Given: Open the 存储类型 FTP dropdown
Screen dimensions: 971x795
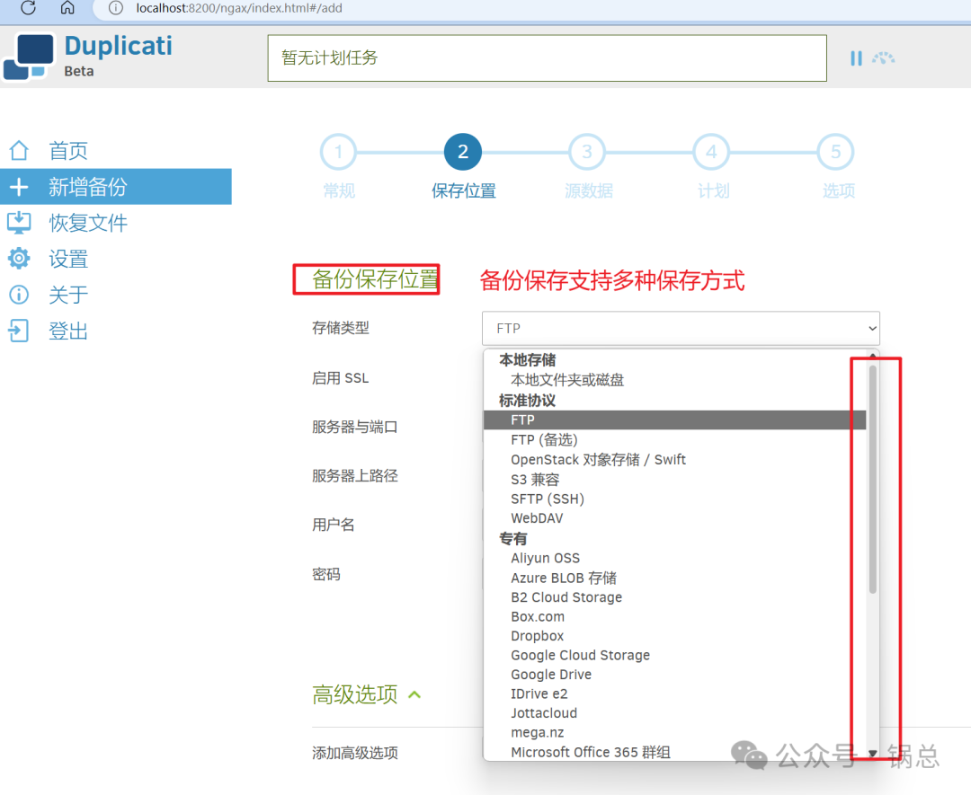Looking at the screenshot, I should pyautogui.click(x=681, y=329).
